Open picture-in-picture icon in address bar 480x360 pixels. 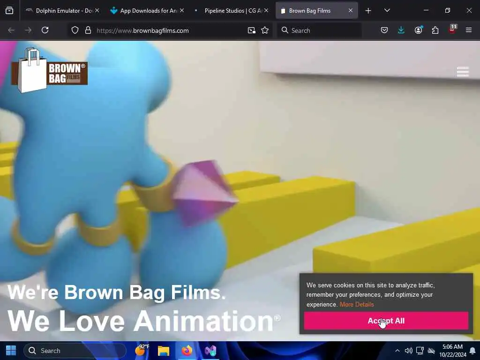(x=252, y=30)
